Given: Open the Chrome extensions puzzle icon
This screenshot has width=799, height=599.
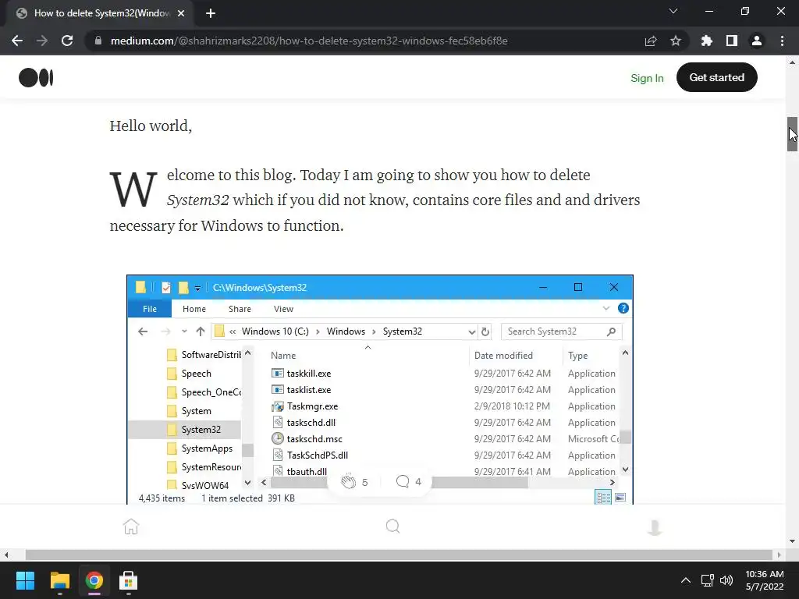Looking at the screenshot, I should (x=707, y=41).
